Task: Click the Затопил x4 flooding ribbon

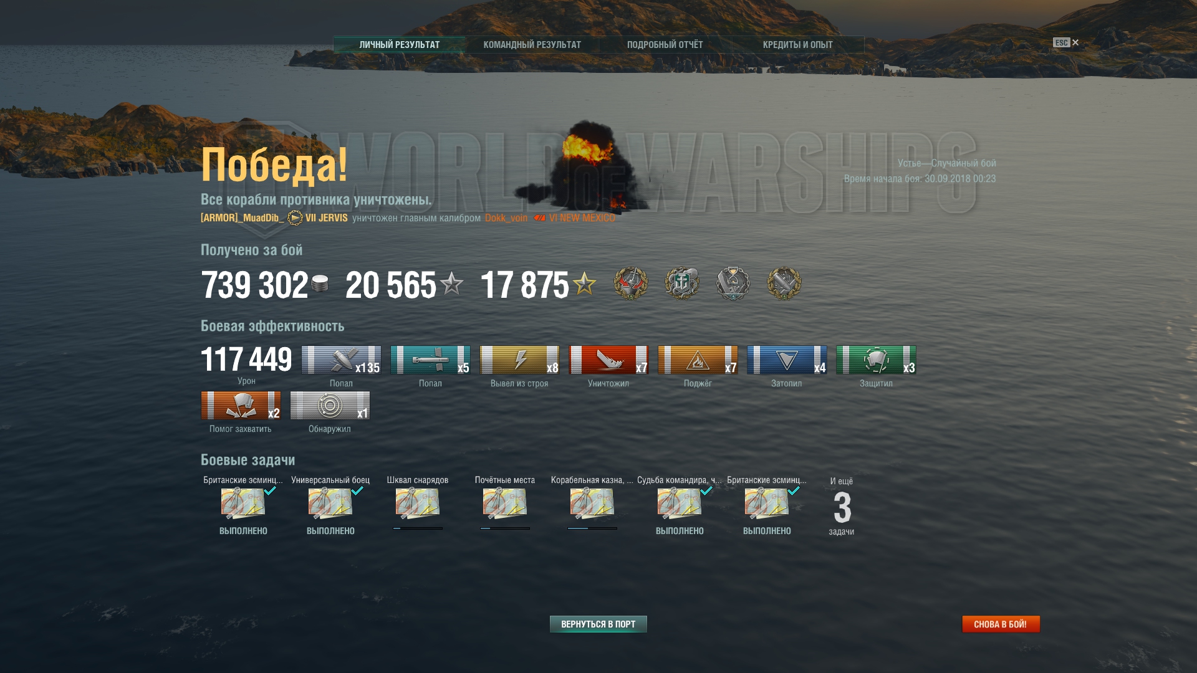Action: (787, 360)
